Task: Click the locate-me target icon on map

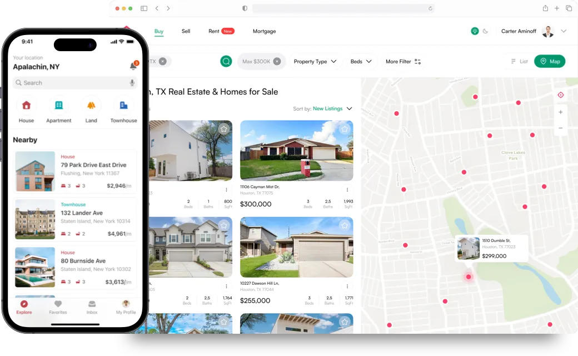Action: (x=560, y=95)
